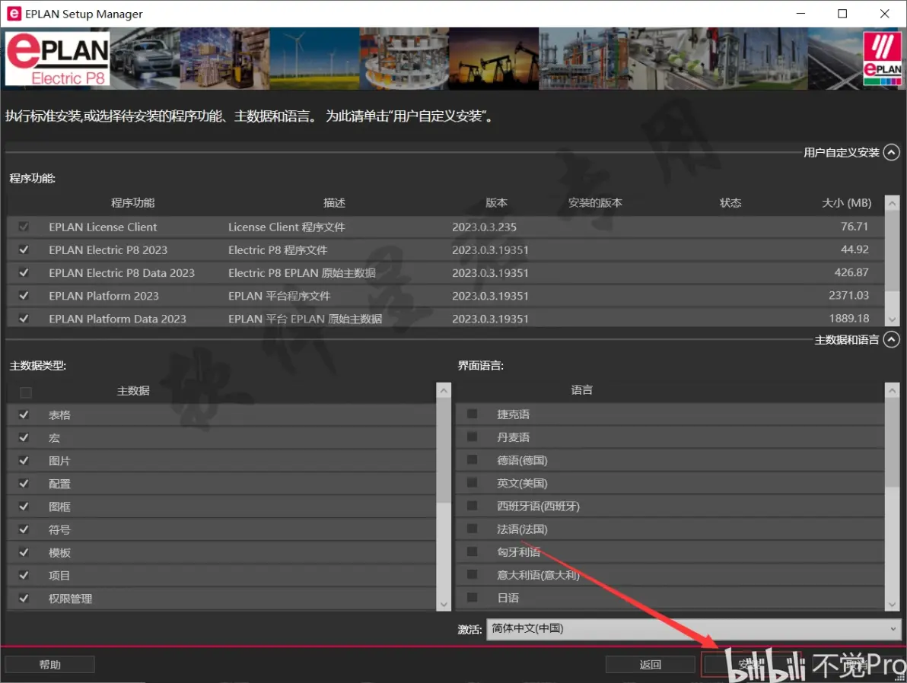Click the 44.92 size value
Screen dimensions: 907x683
854,249
